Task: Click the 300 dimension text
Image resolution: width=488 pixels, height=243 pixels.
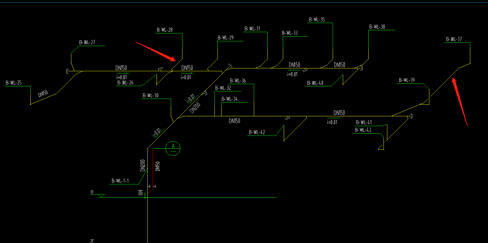Action: [x=140, y=193]
